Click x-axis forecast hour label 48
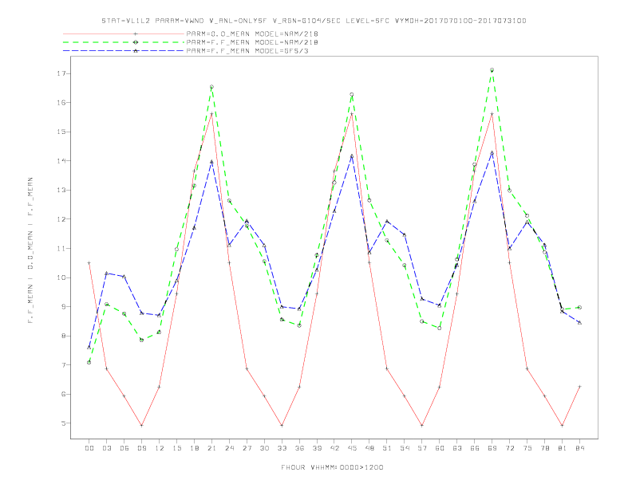Screen dimensions: 632x488 pyautogui.click(x=369, y=448)
